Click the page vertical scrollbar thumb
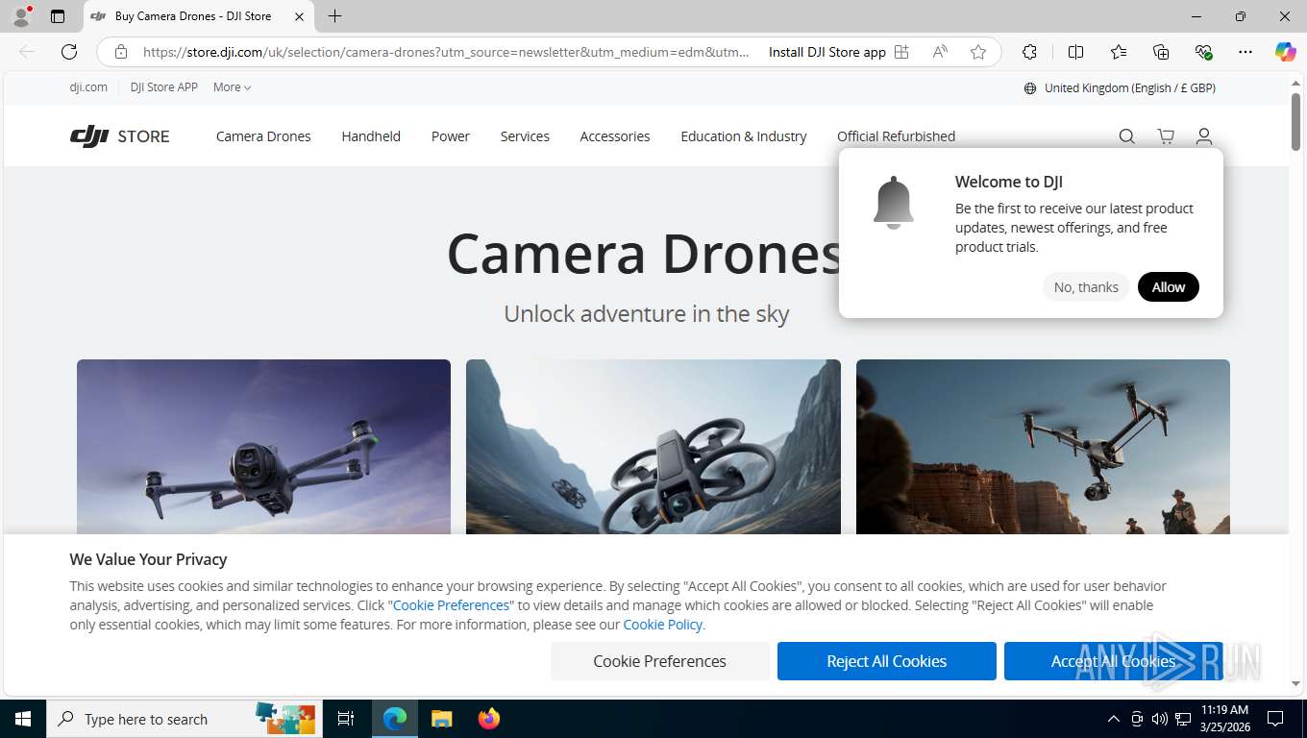1307x738 pixels. coord(1295,123)
